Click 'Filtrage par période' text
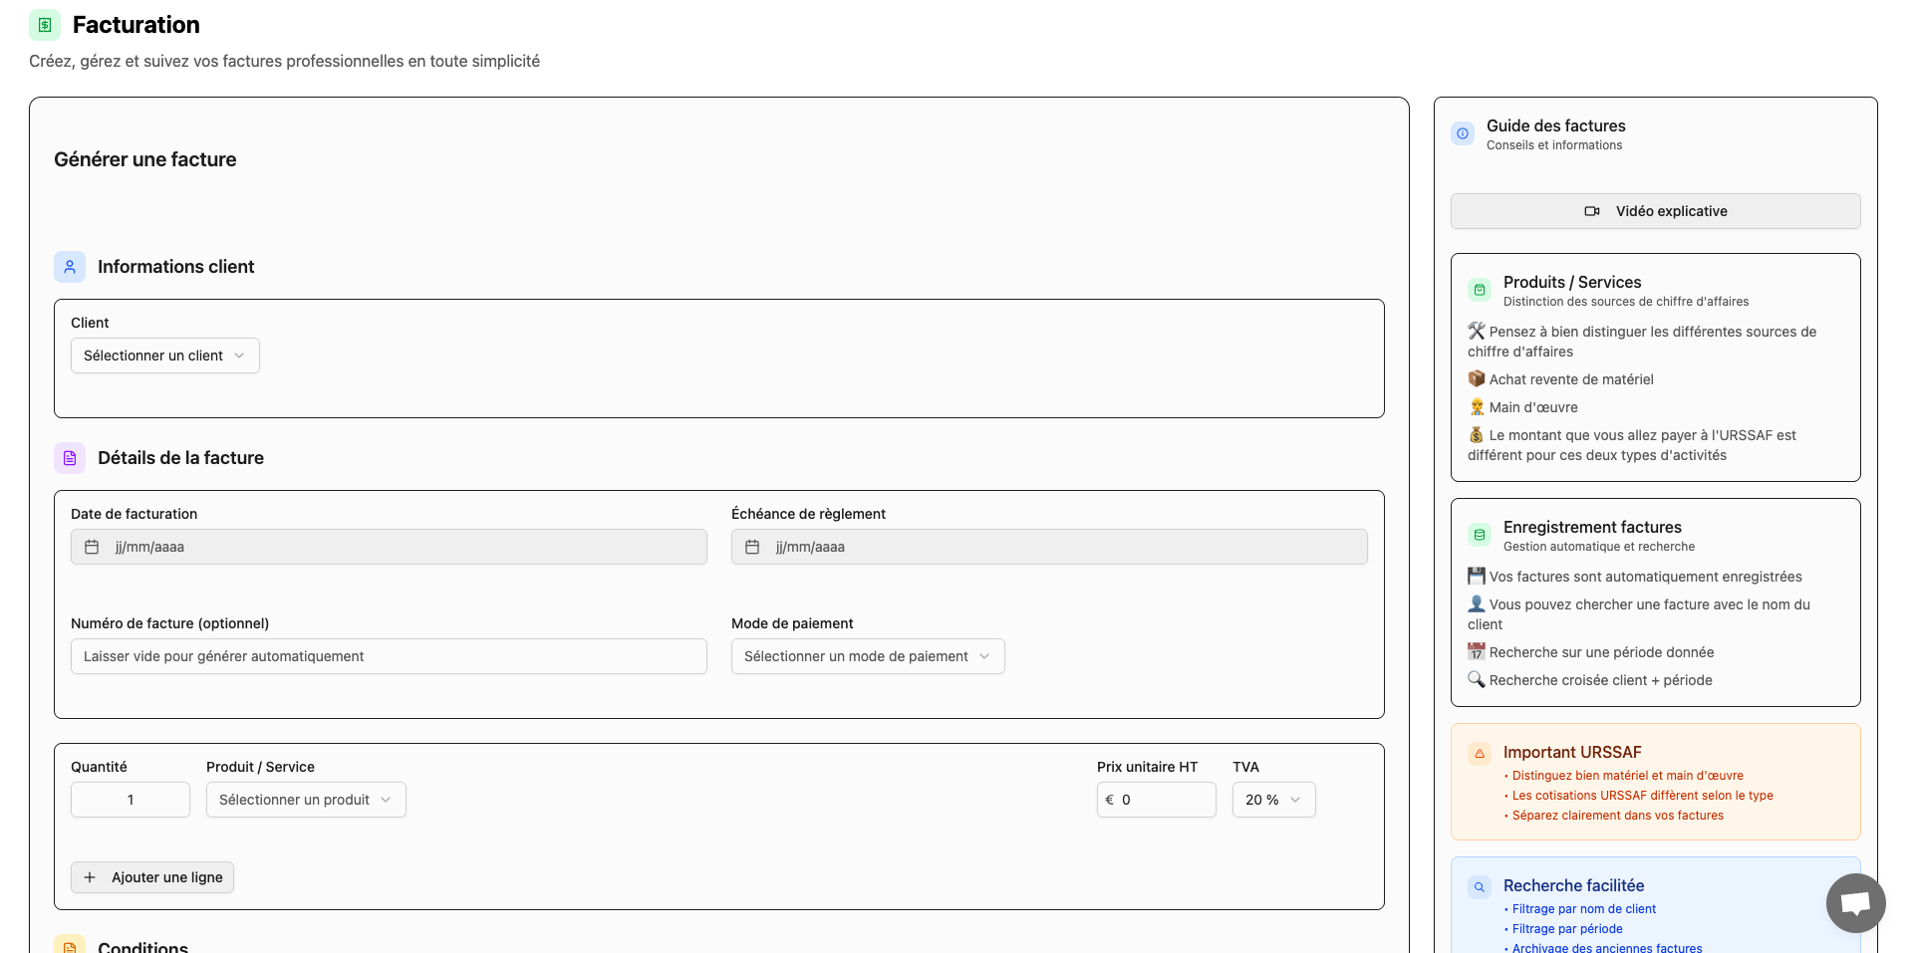Screen dimensions: 1910x953 [x=1567, y=929]
